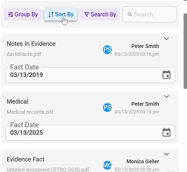Click the Sort By button
Screen dimensions: 187x172
(61, 14)
